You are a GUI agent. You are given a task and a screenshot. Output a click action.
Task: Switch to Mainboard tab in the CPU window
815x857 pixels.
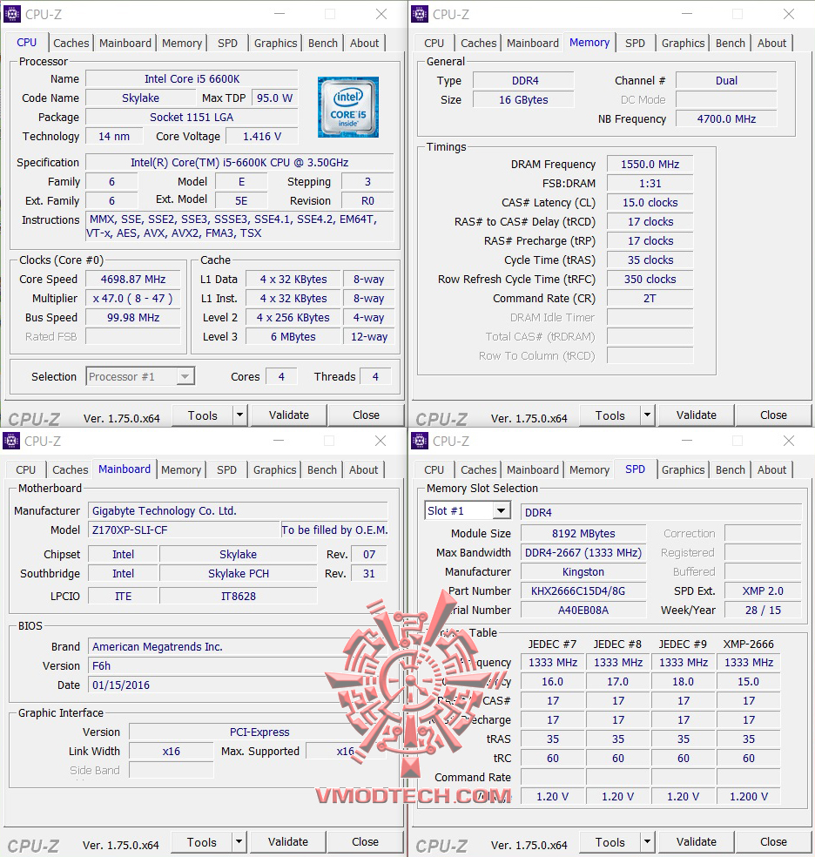(125, 44)
